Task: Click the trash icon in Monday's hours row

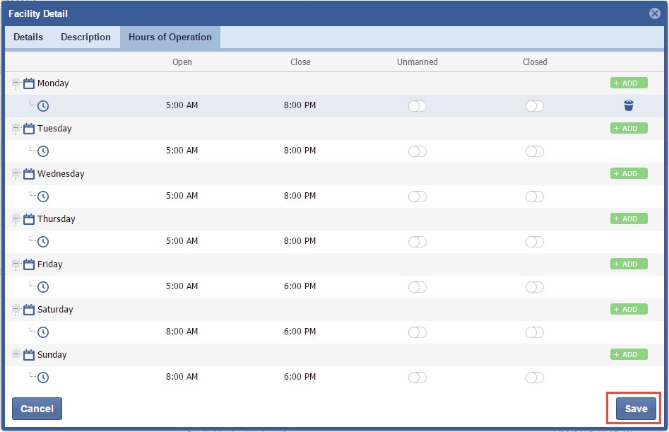Action: [629, 106]
